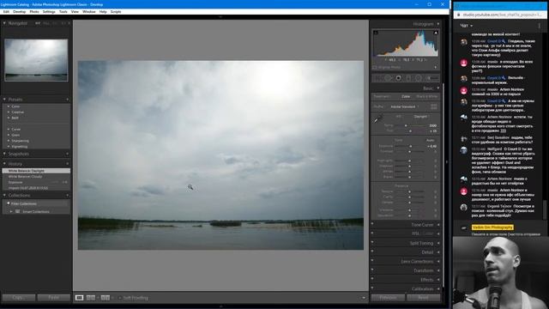Toggle shadow clipping indicator in histogram
549x309 pixels.
tap(376, 33)
